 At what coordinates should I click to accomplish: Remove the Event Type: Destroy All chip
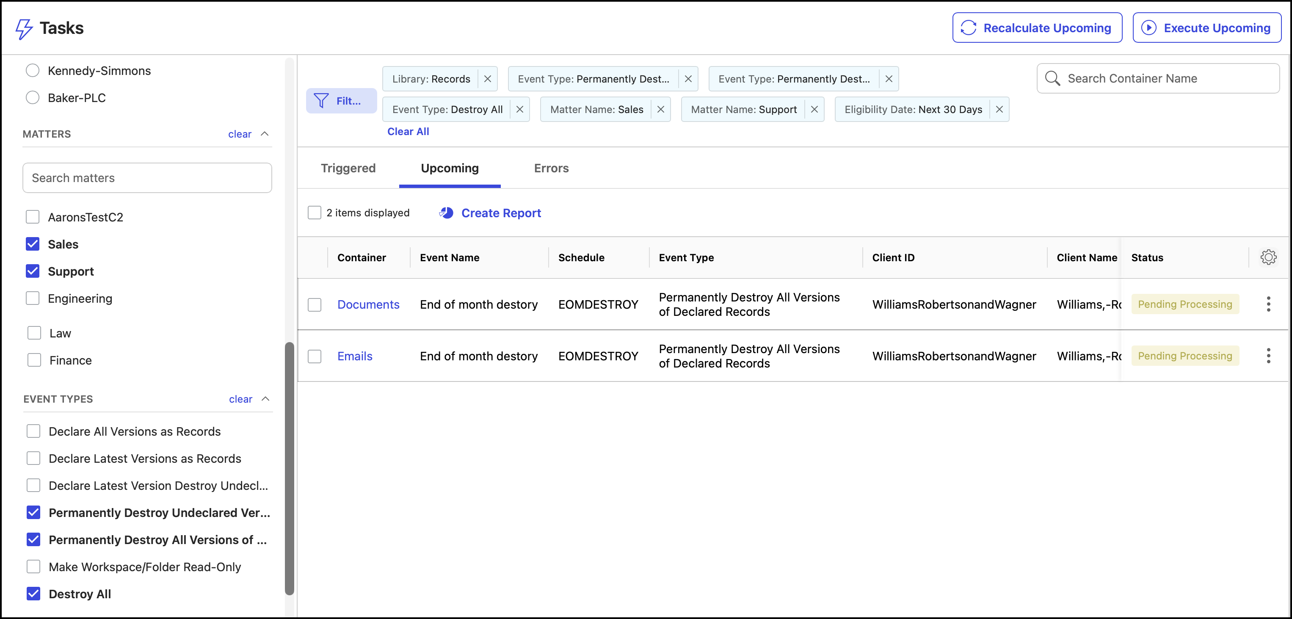[x=520, y=109]
